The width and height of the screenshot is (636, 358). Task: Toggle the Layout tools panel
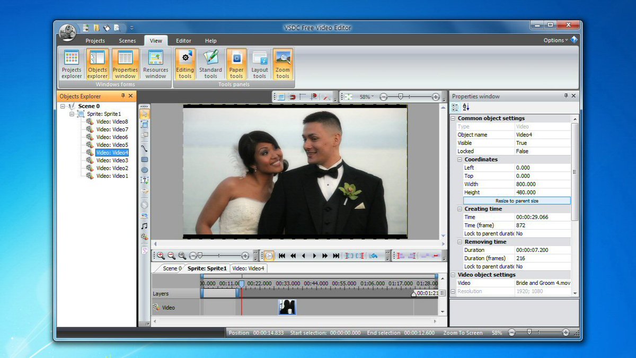(x=260, y=65)
